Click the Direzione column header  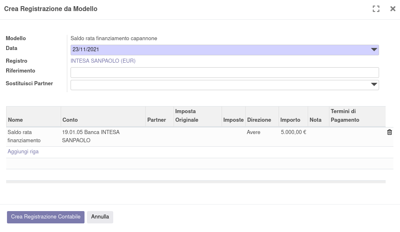259,120
